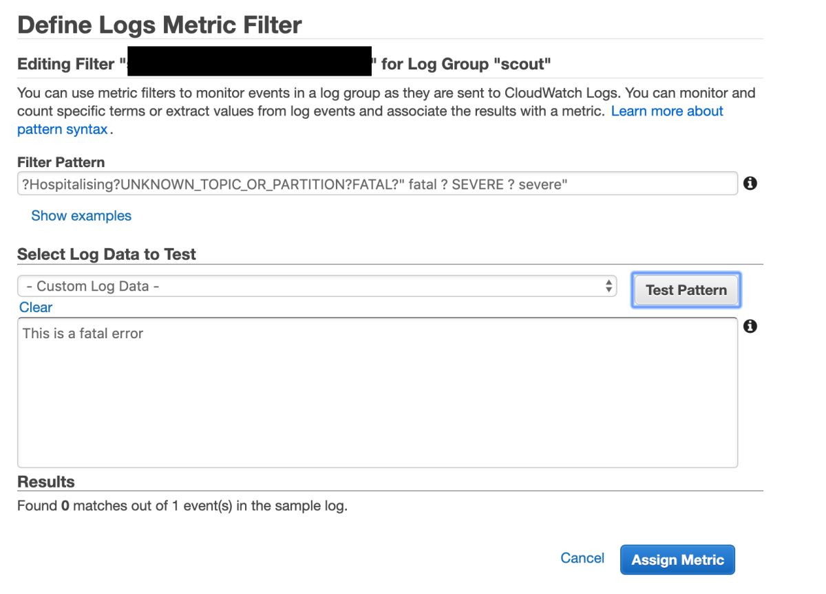The width and height of the screenshot is (826, 594).
Task: Open the Custom Log Data dropdown
Action: coord(317,286)
